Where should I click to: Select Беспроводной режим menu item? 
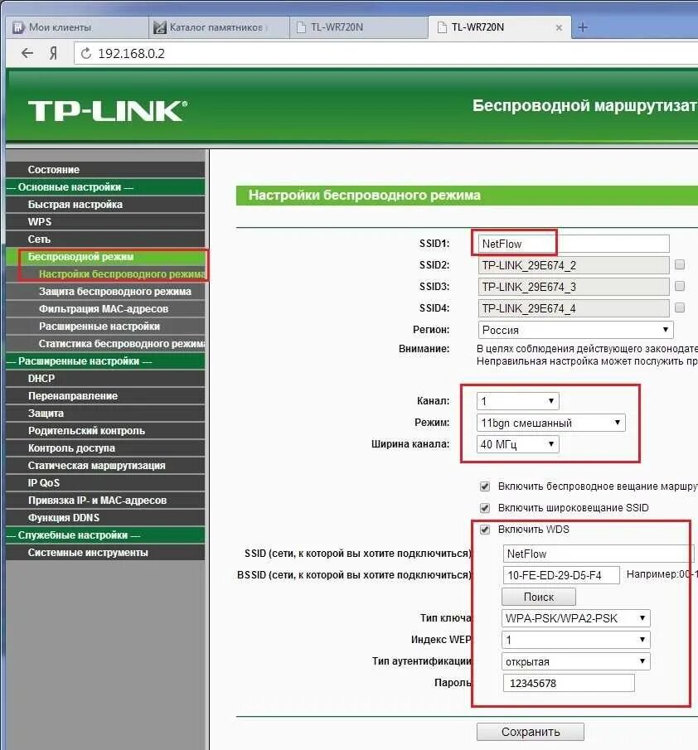(105, 256)
